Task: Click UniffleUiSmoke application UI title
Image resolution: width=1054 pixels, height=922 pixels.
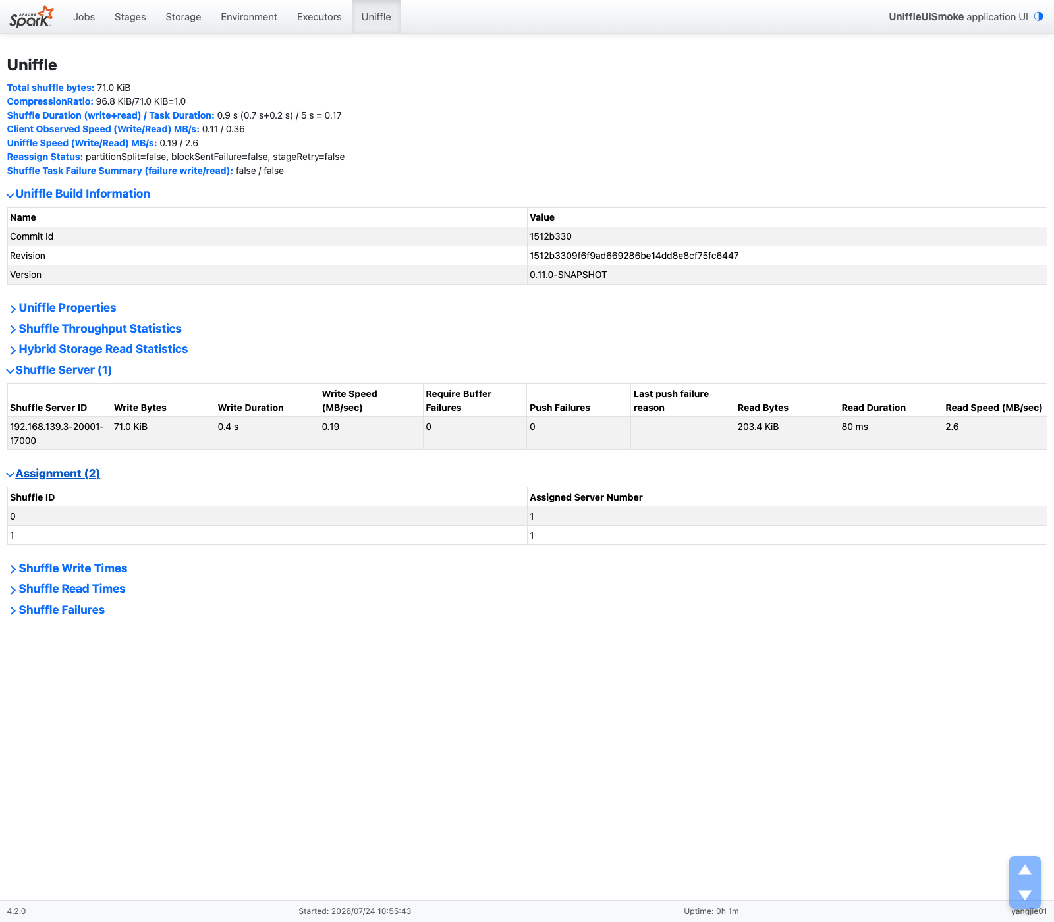Action: coord(958,16)
